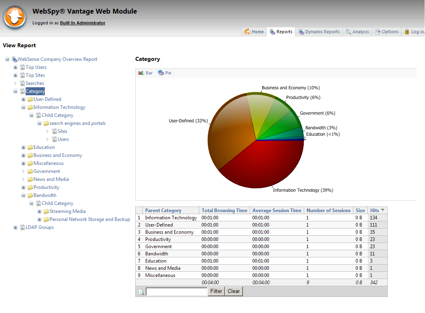Click the WebSpy orange logo icon
Screen dimensions: 425x313
15,18
